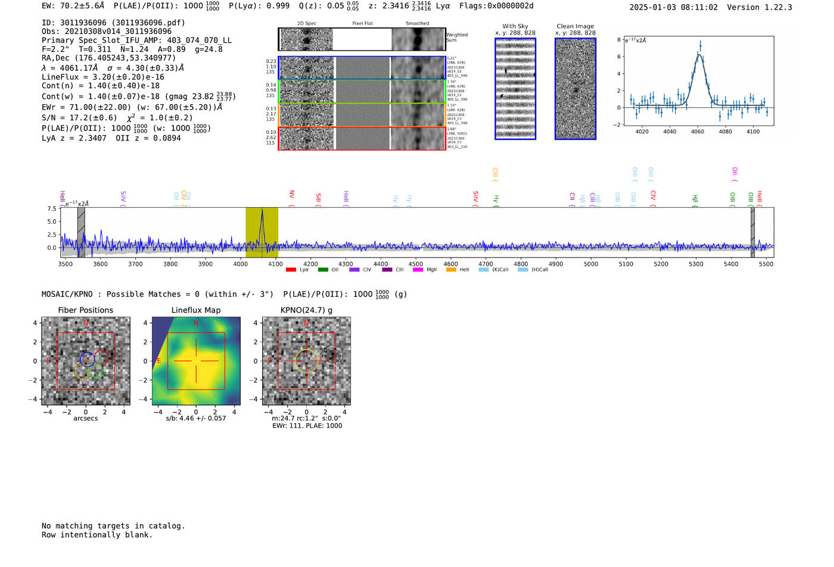
Task: Click the yellow aperture circle in KPNO image
Action: [306, 361]
